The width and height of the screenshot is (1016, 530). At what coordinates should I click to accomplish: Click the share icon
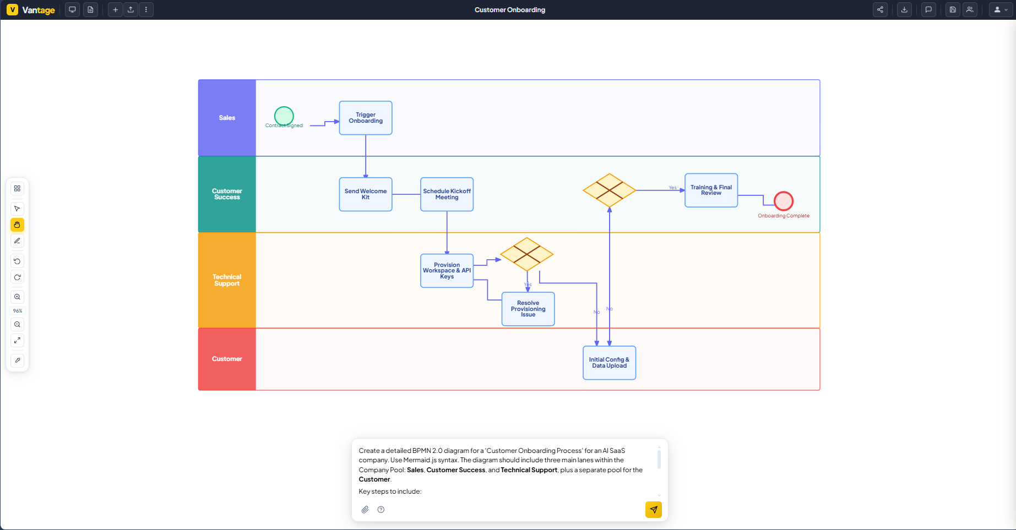pyautogui.click(x=880, y=10)
